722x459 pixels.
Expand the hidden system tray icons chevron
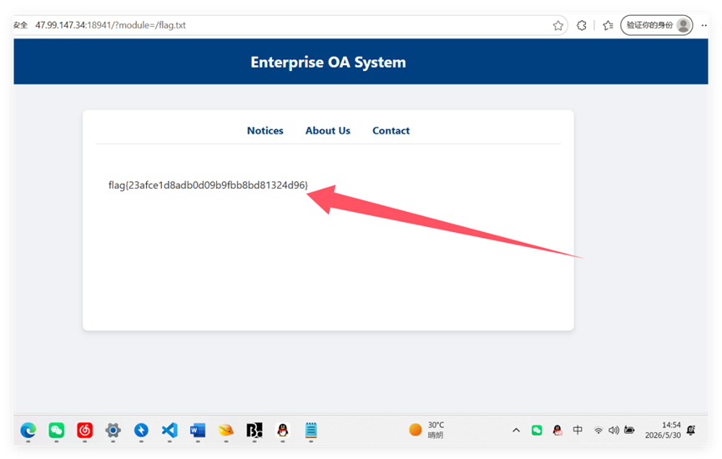tap(516, 431)
